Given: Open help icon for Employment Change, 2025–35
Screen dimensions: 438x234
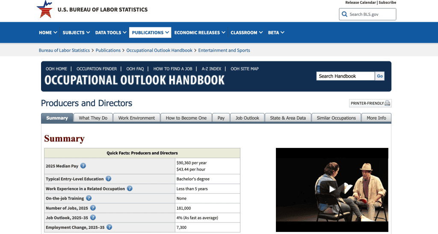Looking at the screenshot, I should (109, 227).
